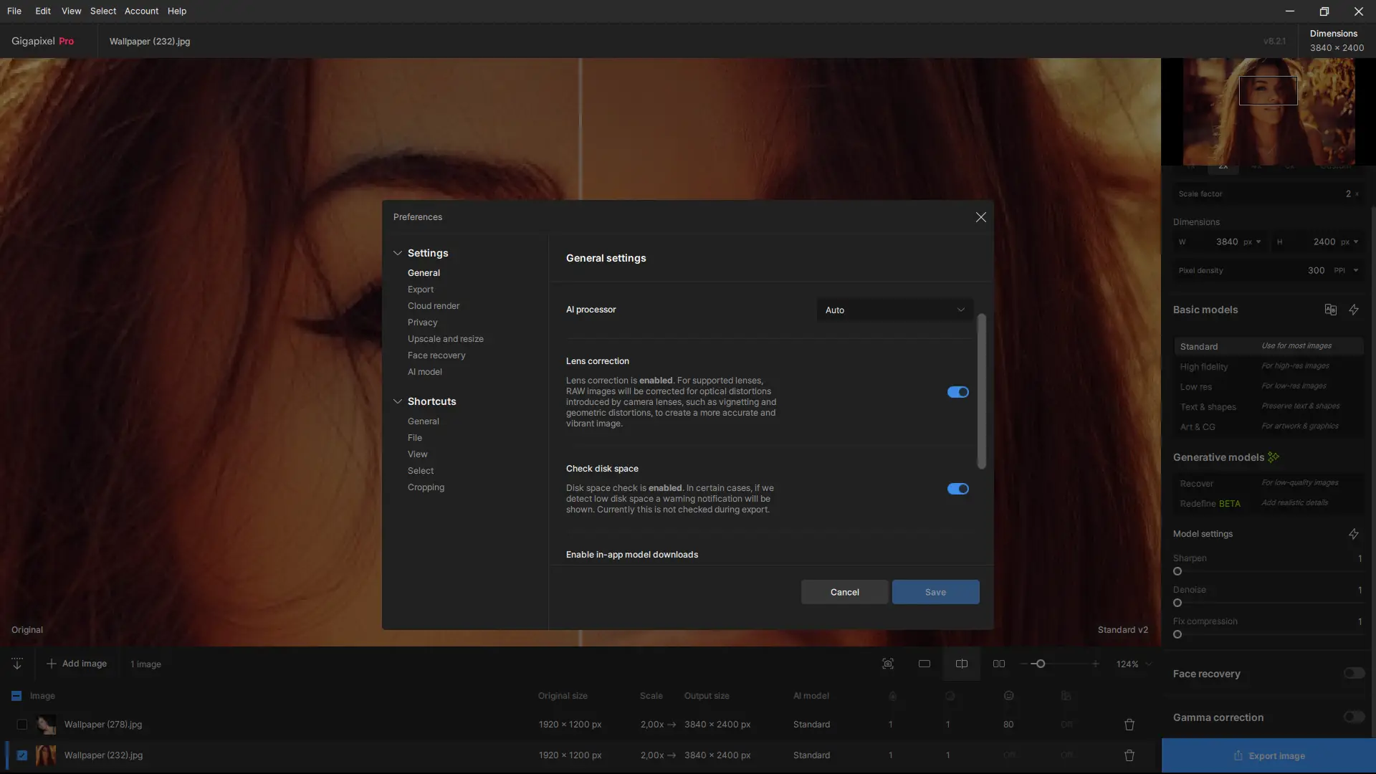Switch to single view layout icon
Screen dimensions: 1376x774
[924, 664]
